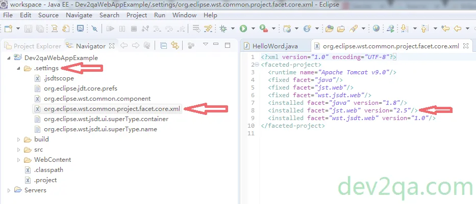
Task: Click the Open Type icon
Action: pos(330,29)
